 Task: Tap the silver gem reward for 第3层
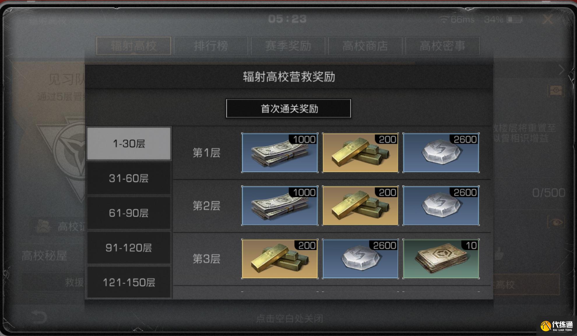(360, 259)
